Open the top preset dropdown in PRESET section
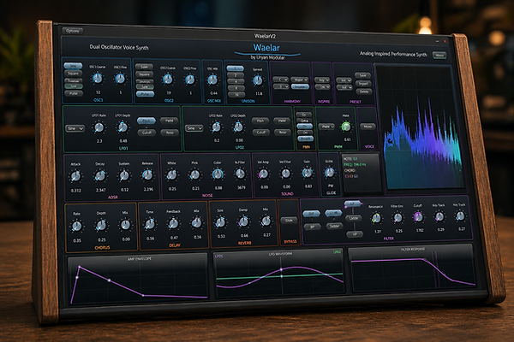 pos(344,80)
